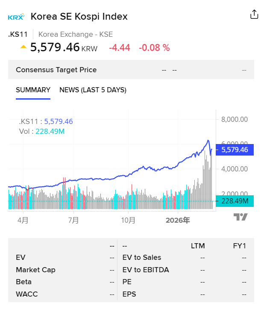Select the EV to EBITDA row label
The height and width of the screenshot is (309, 264).
pos(146,270)
